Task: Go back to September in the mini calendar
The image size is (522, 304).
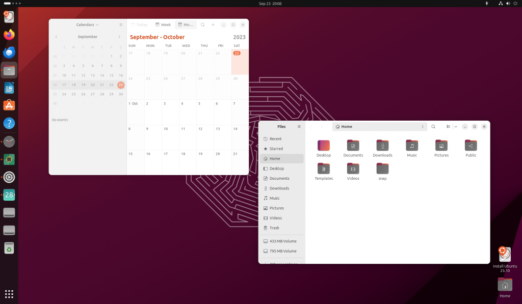Action: [56, 37]
